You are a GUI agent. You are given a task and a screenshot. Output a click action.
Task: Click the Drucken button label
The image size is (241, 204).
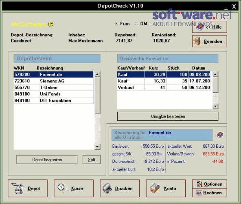click(x=124, y=188)
